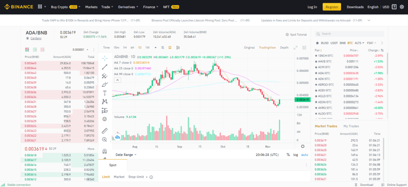Switch to Original chart view
This screenshot has height=187, width=408.
pos(249,48)
